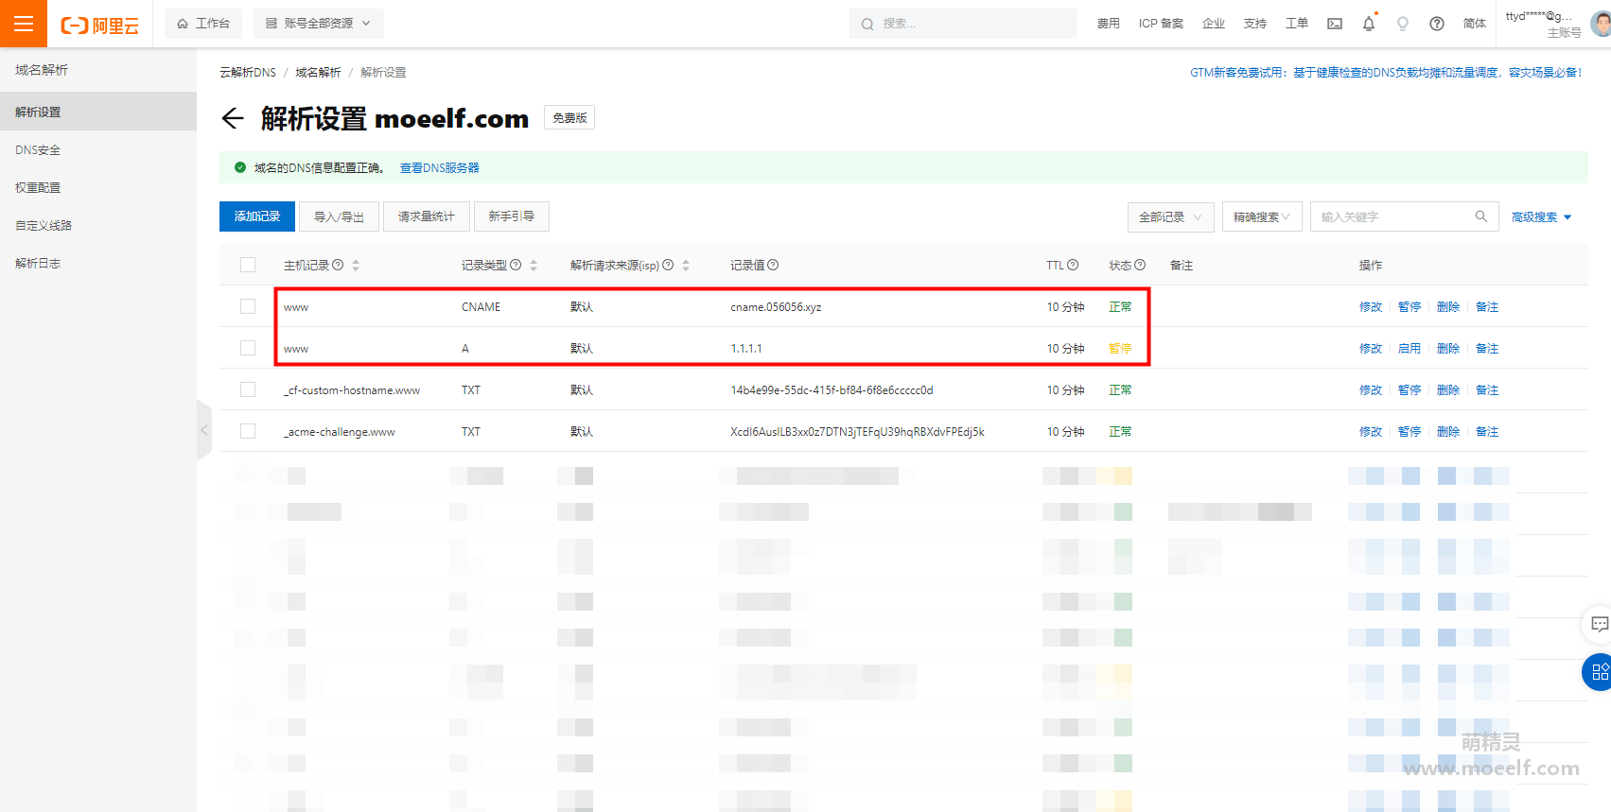Open the 全部记录 filter dropdown

coord(1171,216)
